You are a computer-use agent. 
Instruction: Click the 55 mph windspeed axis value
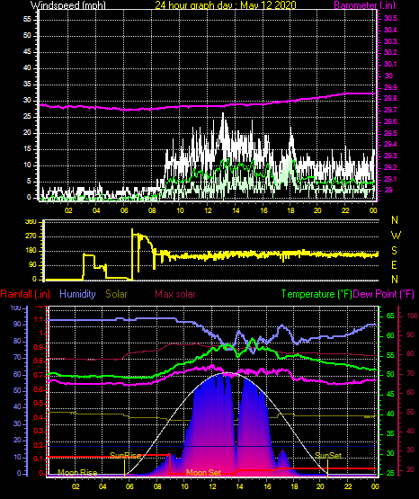click(x=27, y=20)
